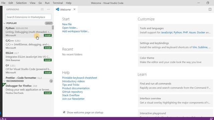The image size is (214, 120).
Task: Open Stack Overflow link
Action: tap(71, 95)
